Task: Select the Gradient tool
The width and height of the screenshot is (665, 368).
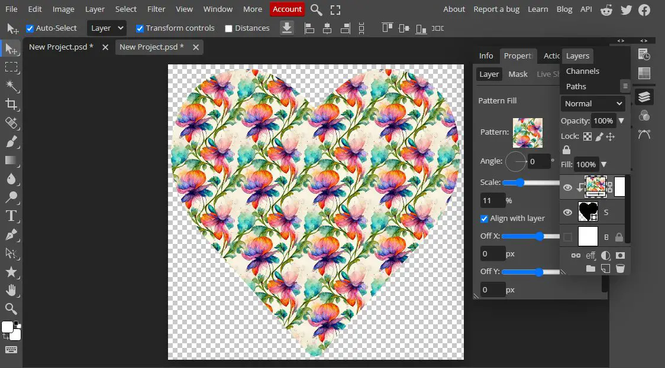Action: (12, 160)
